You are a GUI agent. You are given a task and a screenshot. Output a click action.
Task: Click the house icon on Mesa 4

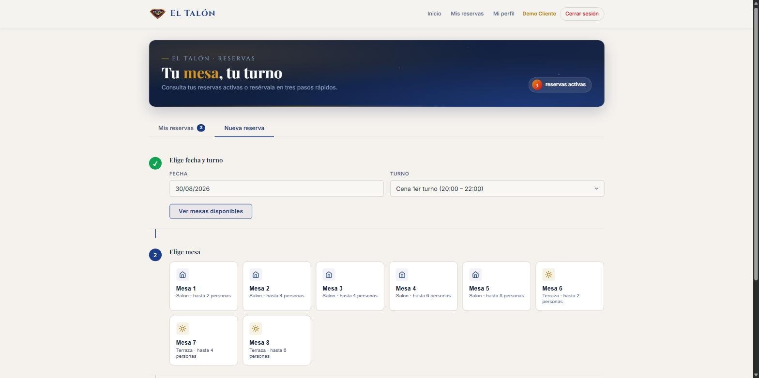click(402, 275)
